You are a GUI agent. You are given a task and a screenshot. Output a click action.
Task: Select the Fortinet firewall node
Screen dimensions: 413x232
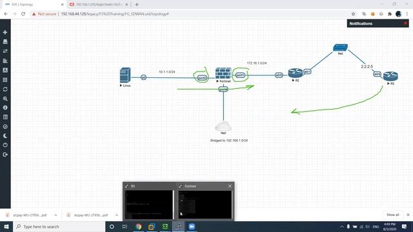pyautogui.click(x=223, y=73)
